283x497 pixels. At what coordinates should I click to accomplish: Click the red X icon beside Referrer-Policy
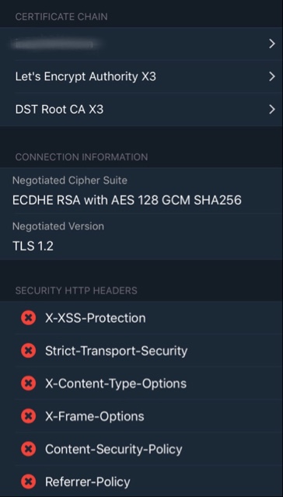coord(28,481)
